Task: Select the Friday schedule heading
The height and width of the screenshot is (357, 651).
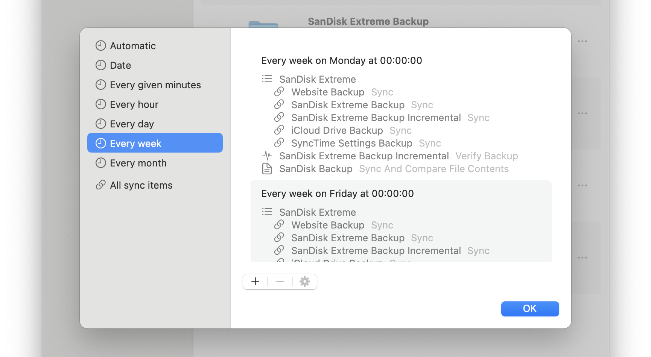Action: pyautogui.click(x=338, y=194)
